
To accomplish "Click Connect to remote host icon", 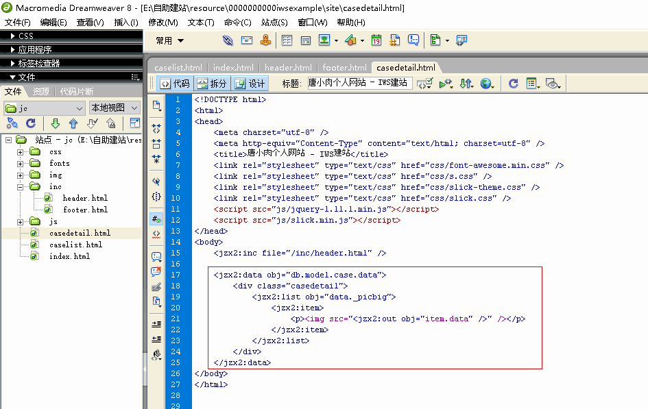I will click(x=12, y=123).
